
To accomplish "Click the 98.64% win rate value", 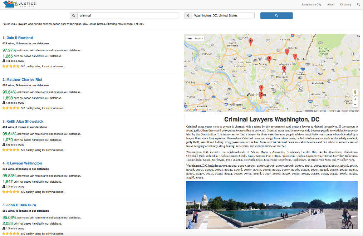I will (x=10, y=134).
